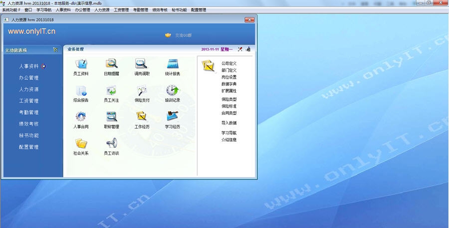449x228 pixels.
Task: Open 培训记录 training record icon
Action: click(173, 90)
